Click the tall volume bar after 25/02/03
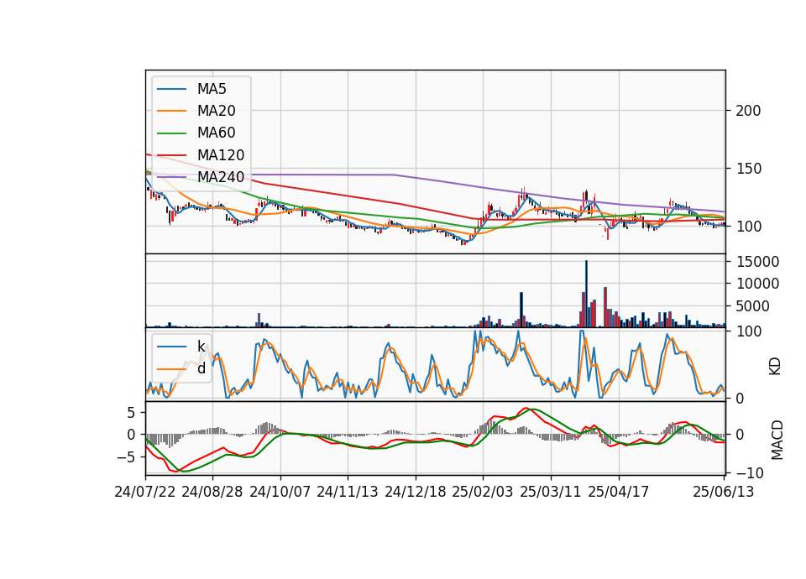The height and width of the screenshot is (579, 806). point(521,310)
